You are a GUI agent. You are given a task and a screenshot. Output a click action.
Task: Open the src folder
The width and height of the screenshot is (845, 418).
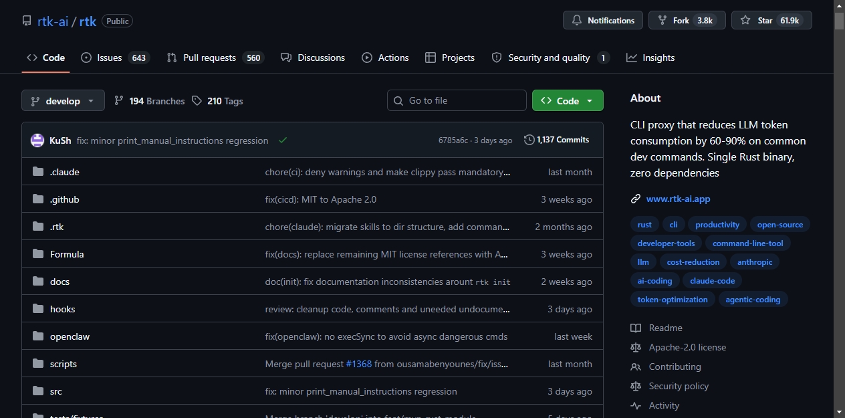(56, 391)
